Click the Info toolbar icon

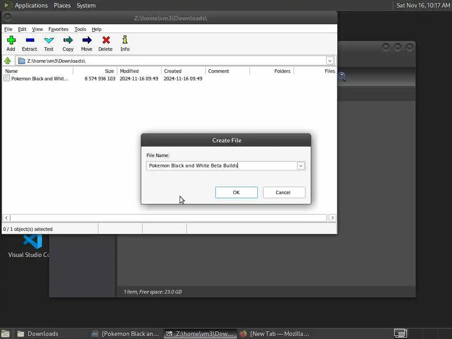[x=125, y=44]
